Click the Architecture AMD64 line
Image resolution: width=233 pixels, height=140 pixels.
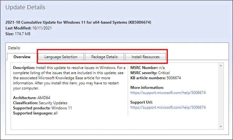tap(32, 98)
